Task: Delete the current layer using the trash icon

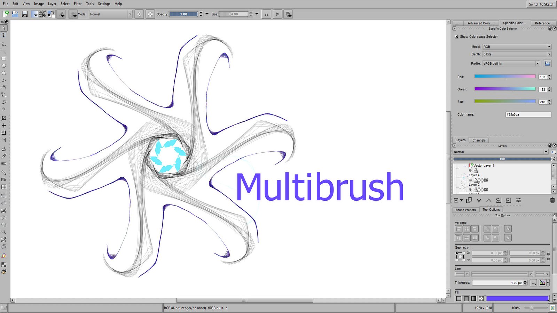Action: coord(552,200)
